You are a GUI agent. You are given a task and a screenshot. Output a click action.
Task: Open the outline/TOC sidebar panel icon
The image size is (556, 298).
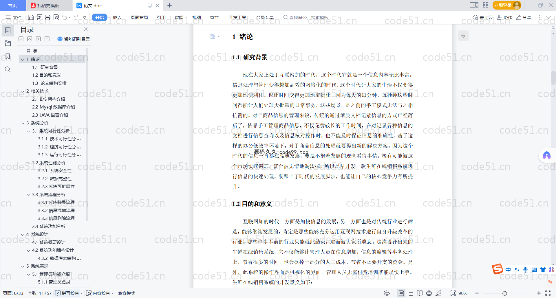coord(8,30)
